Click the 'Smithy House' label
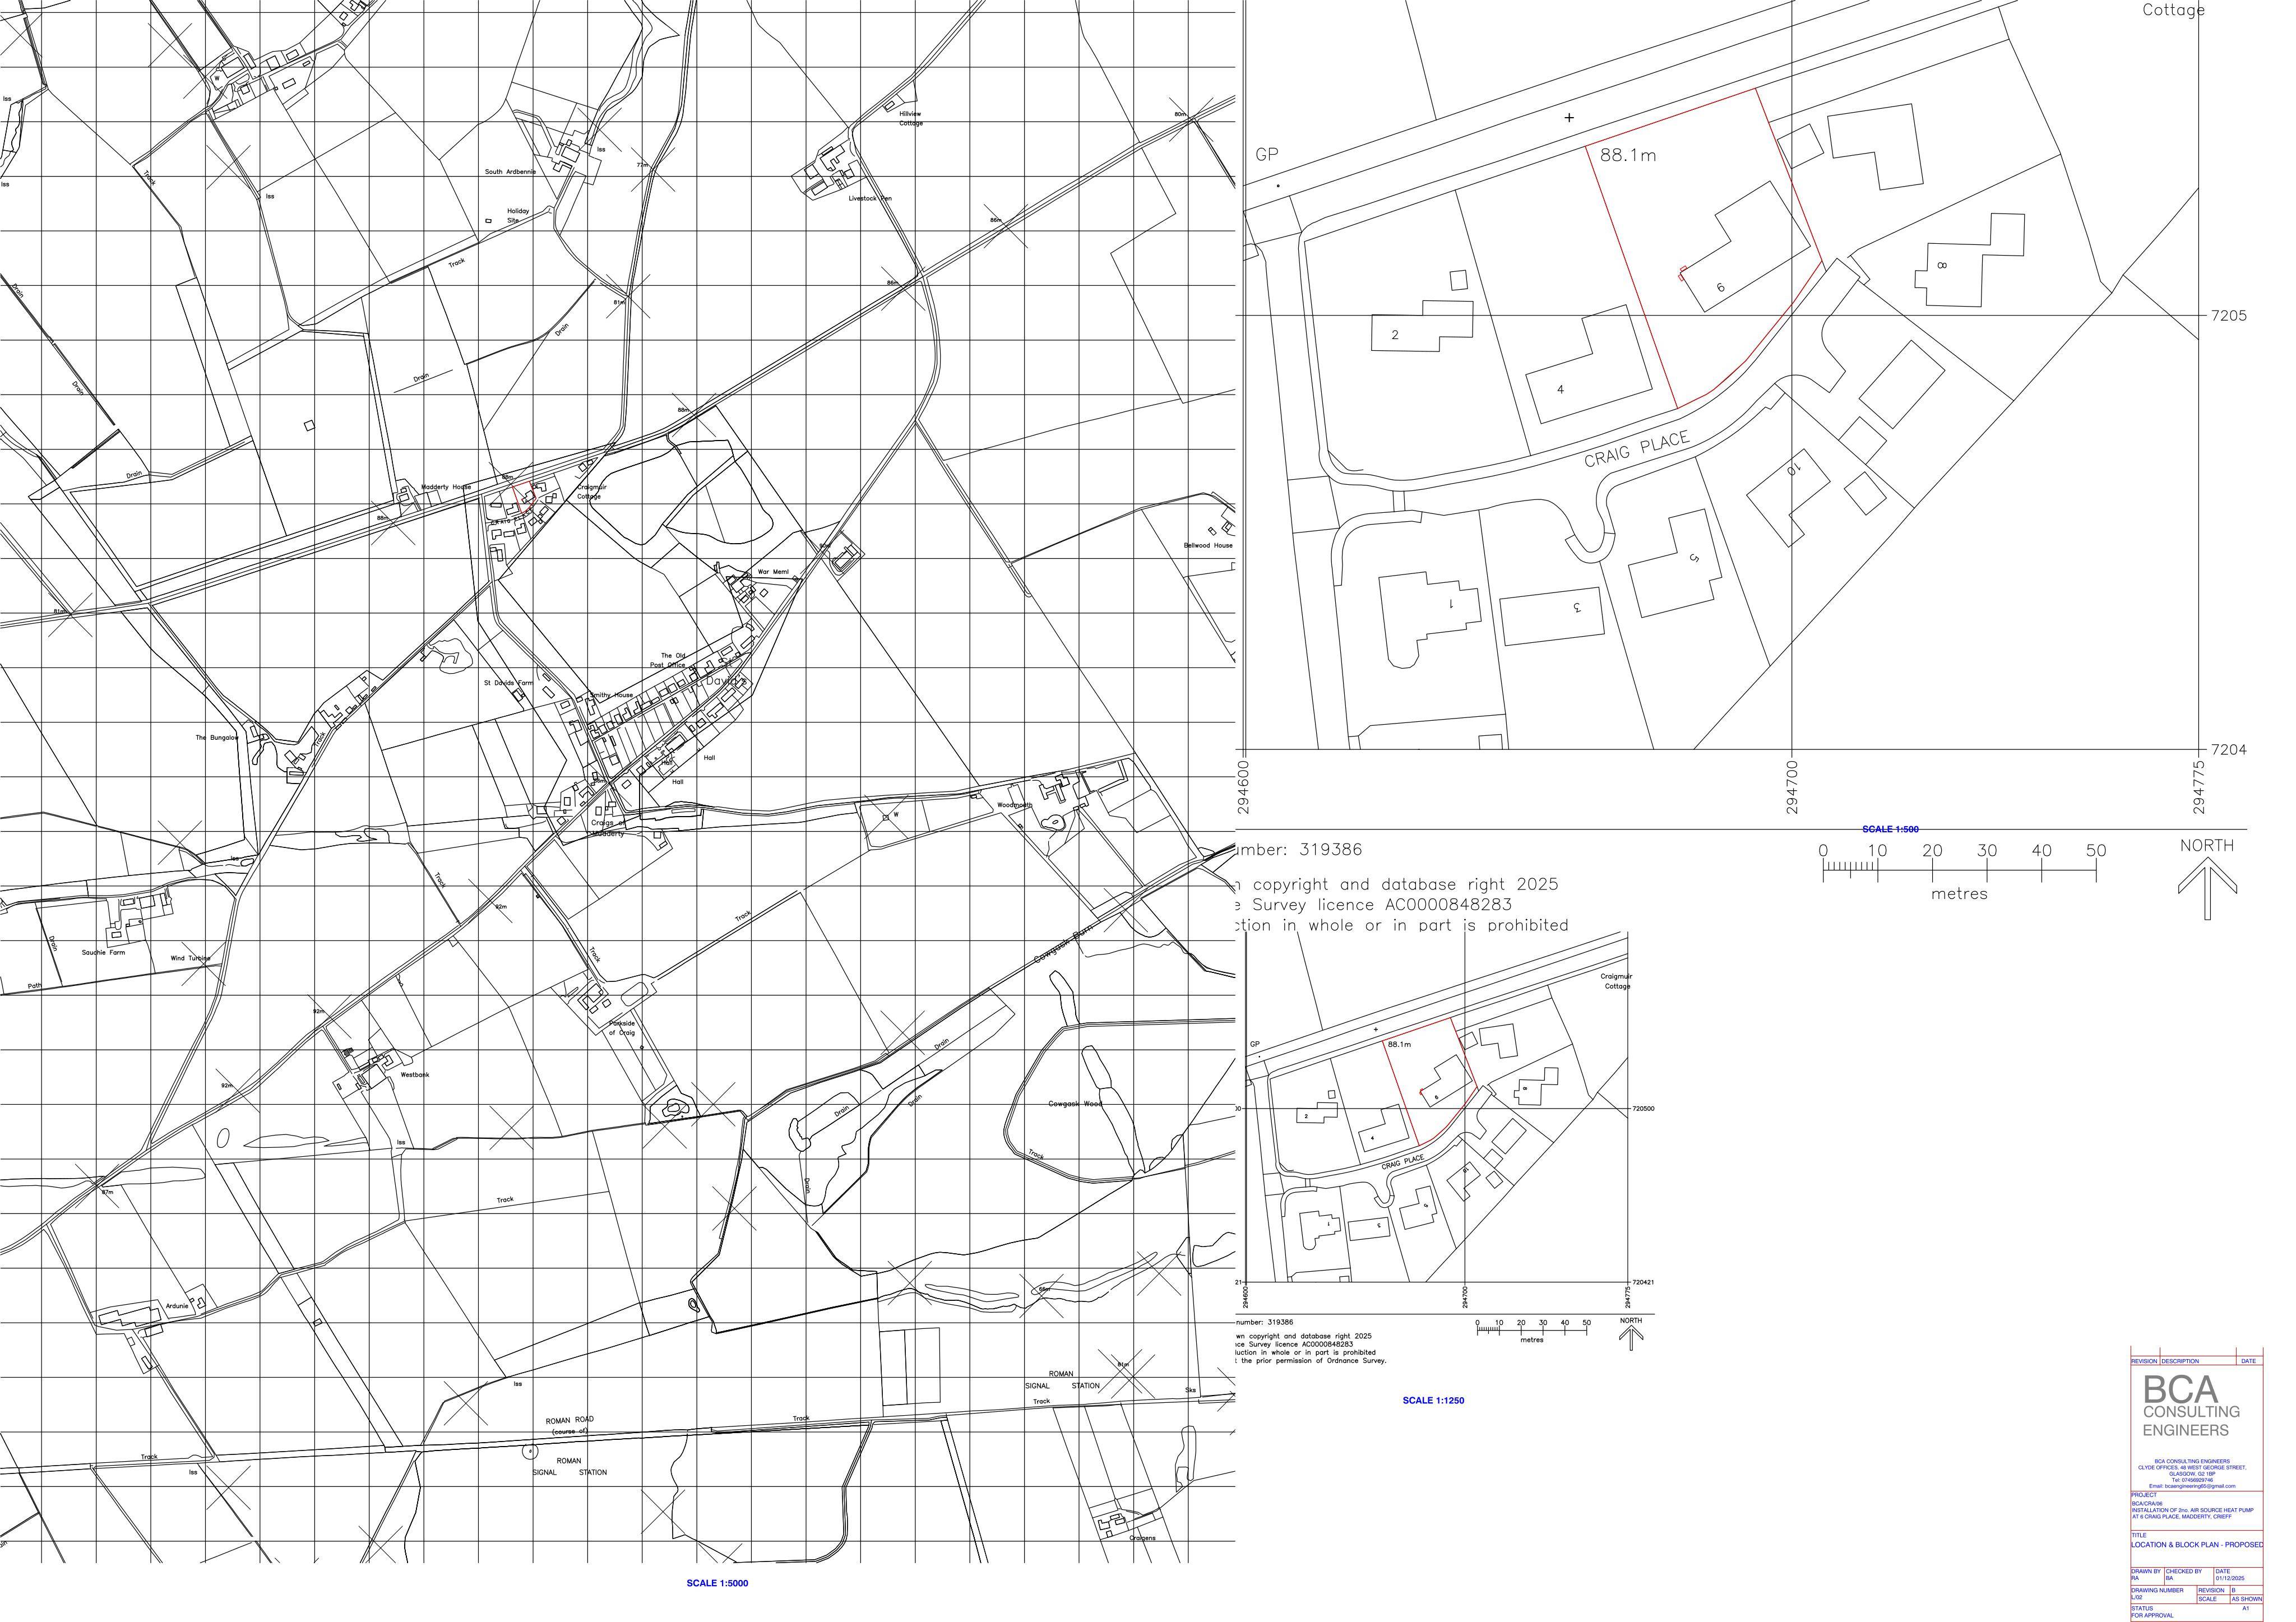 click(611, 695)
